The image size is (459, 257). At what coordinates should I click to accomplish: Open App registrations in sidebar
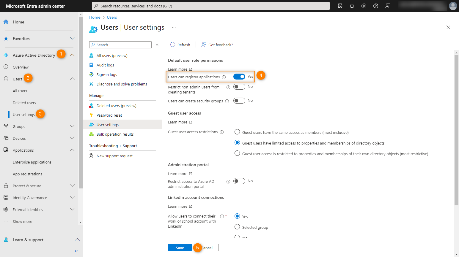27,174
